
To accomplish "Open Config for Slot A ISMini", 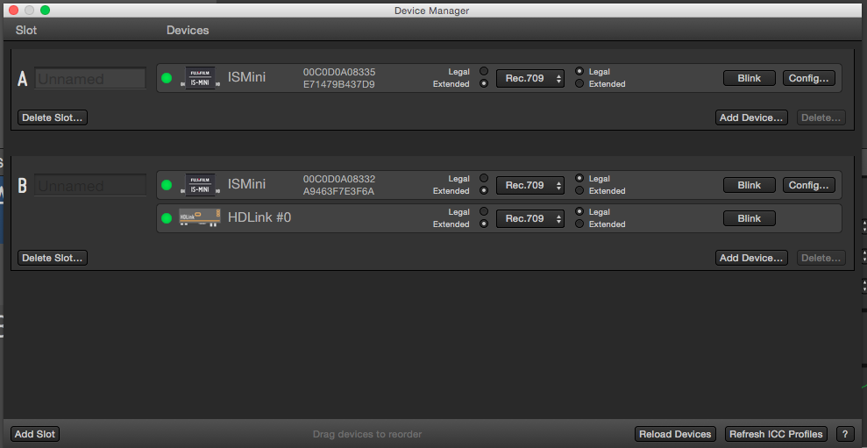I will (808, 78).
